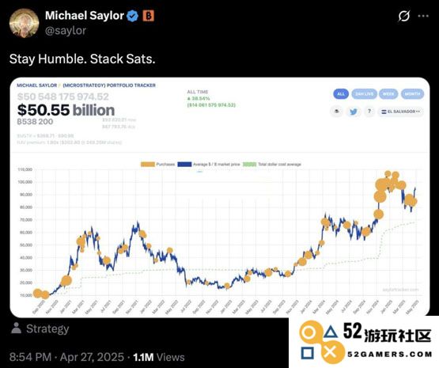This screenshot has height=368, width=439.
Task: Select the $50.55 billion value text
Action: click(66, 110)
